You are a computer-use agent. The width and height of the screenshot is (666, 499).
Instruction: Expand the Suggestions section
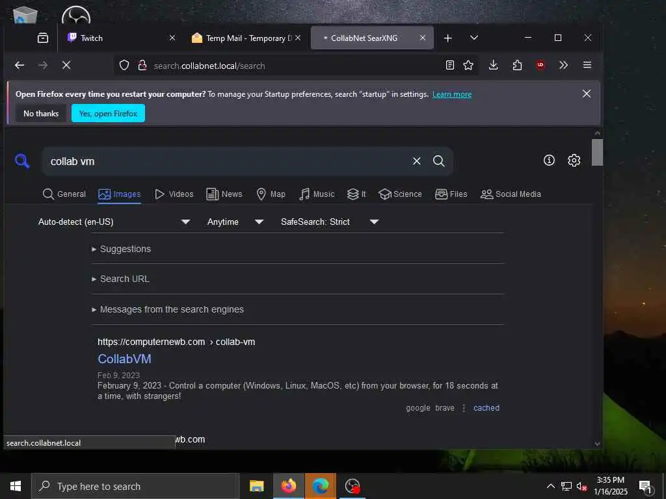click(122, 249)
